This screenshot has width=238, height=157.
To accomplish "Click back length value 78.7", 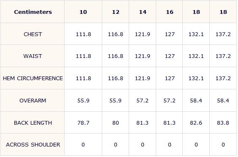I will pos(83,123).
